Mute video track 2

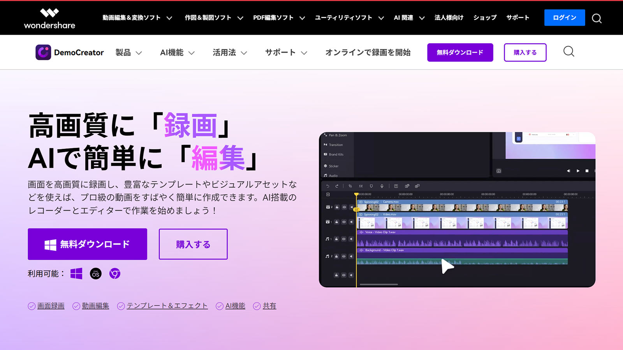click(x=351, y=207)
